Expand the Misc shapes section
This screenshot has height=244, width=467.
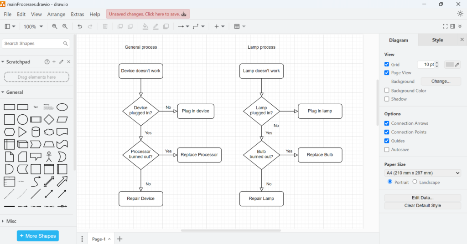click(x=11, y=221)
